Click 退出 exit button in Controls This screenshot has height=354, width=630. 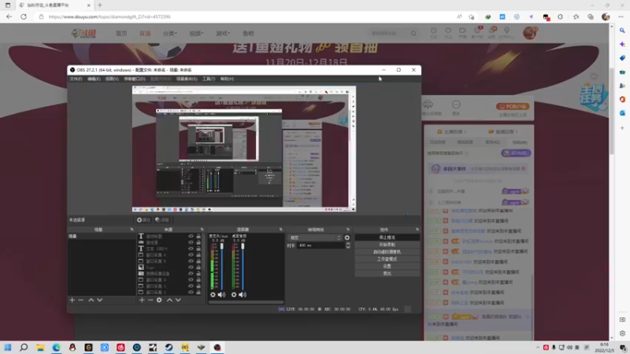[387, 274]
